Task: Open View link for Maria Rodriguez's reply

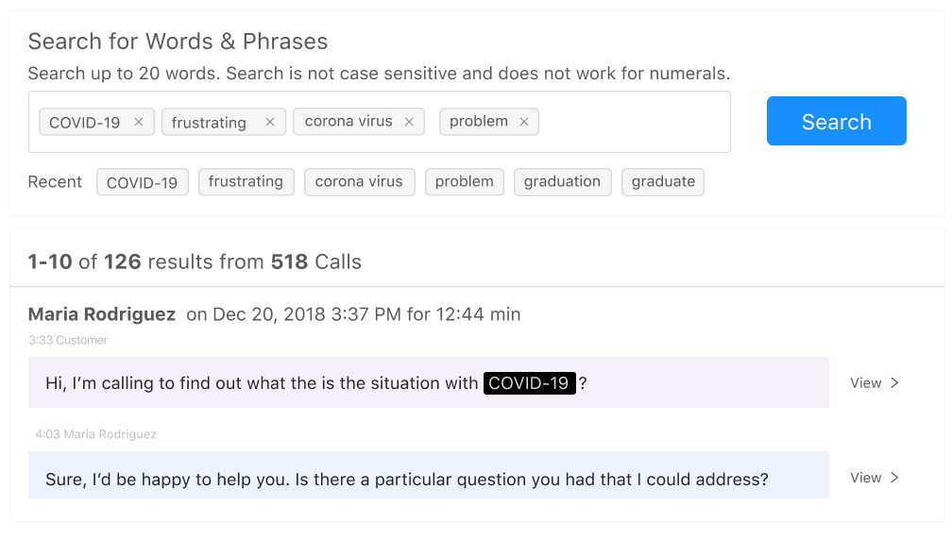Action: (865, 478)
